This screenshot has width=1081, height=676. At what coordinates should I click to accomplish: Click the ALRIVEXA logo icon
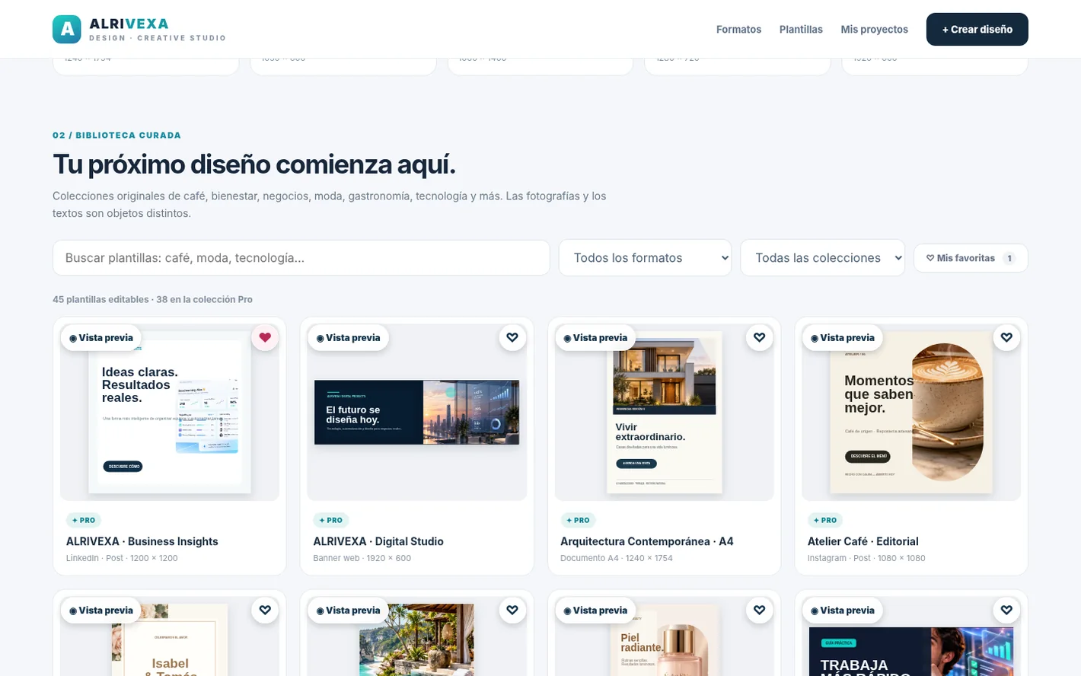67,29
